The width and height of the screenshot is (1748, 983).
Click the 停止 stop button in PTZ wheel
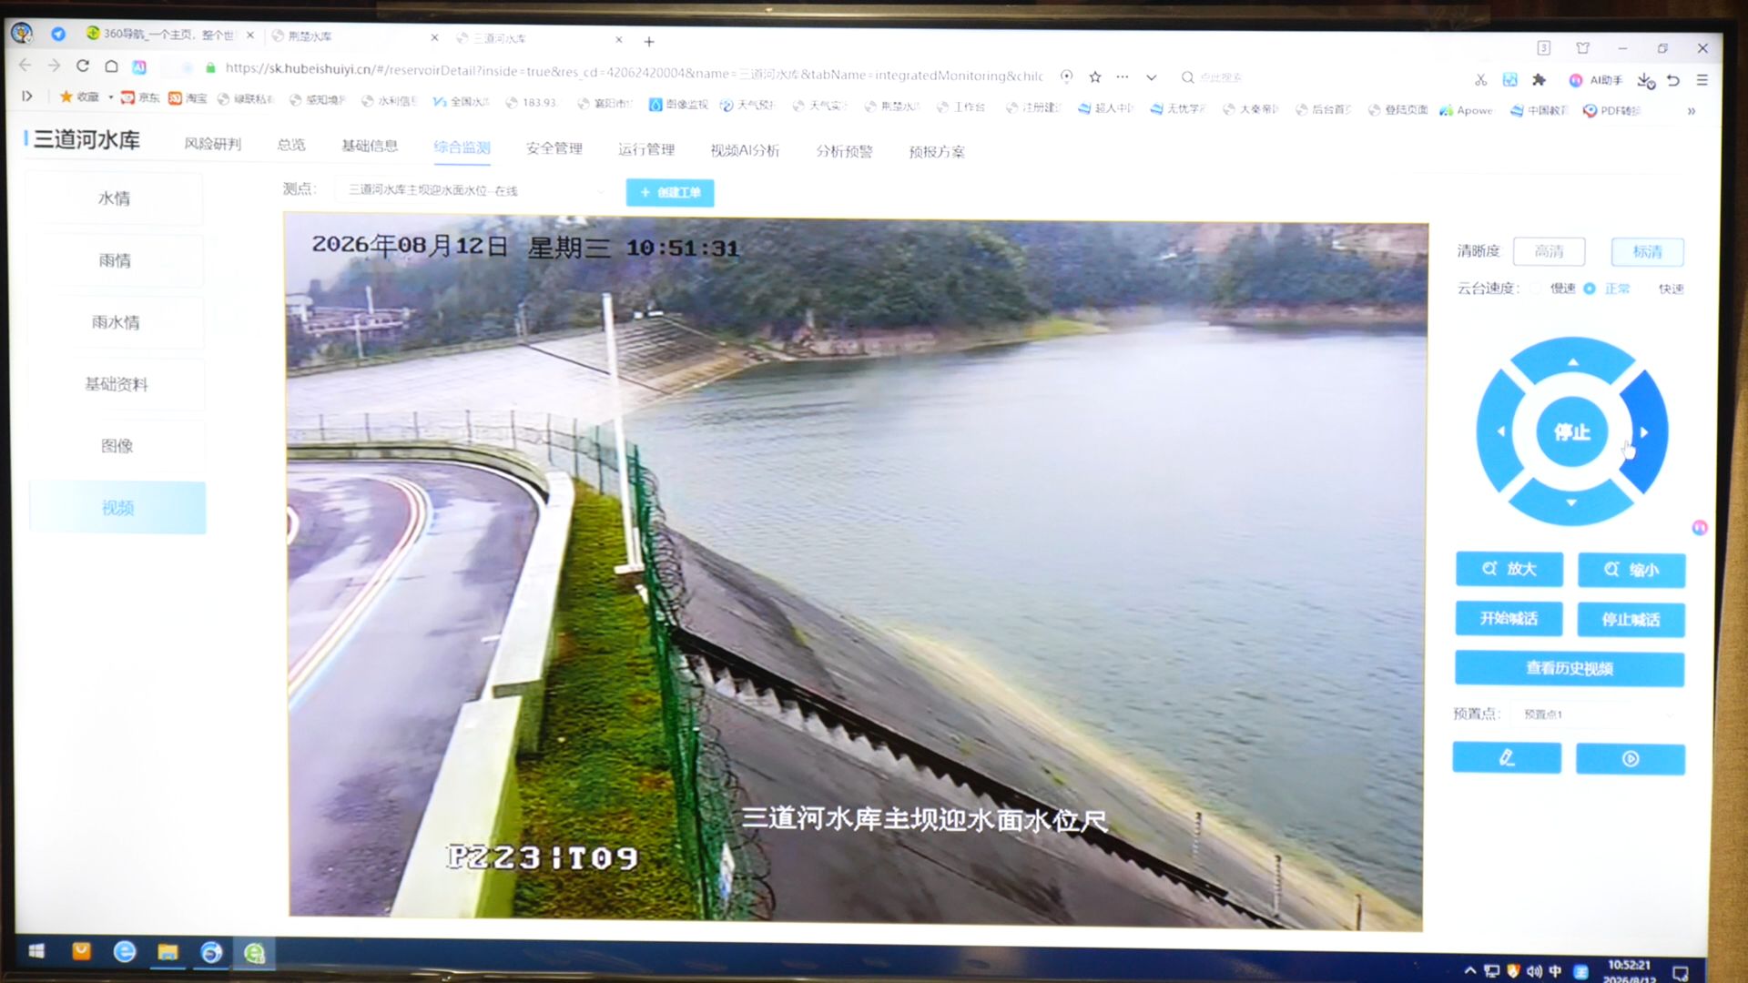(1572, 431)
